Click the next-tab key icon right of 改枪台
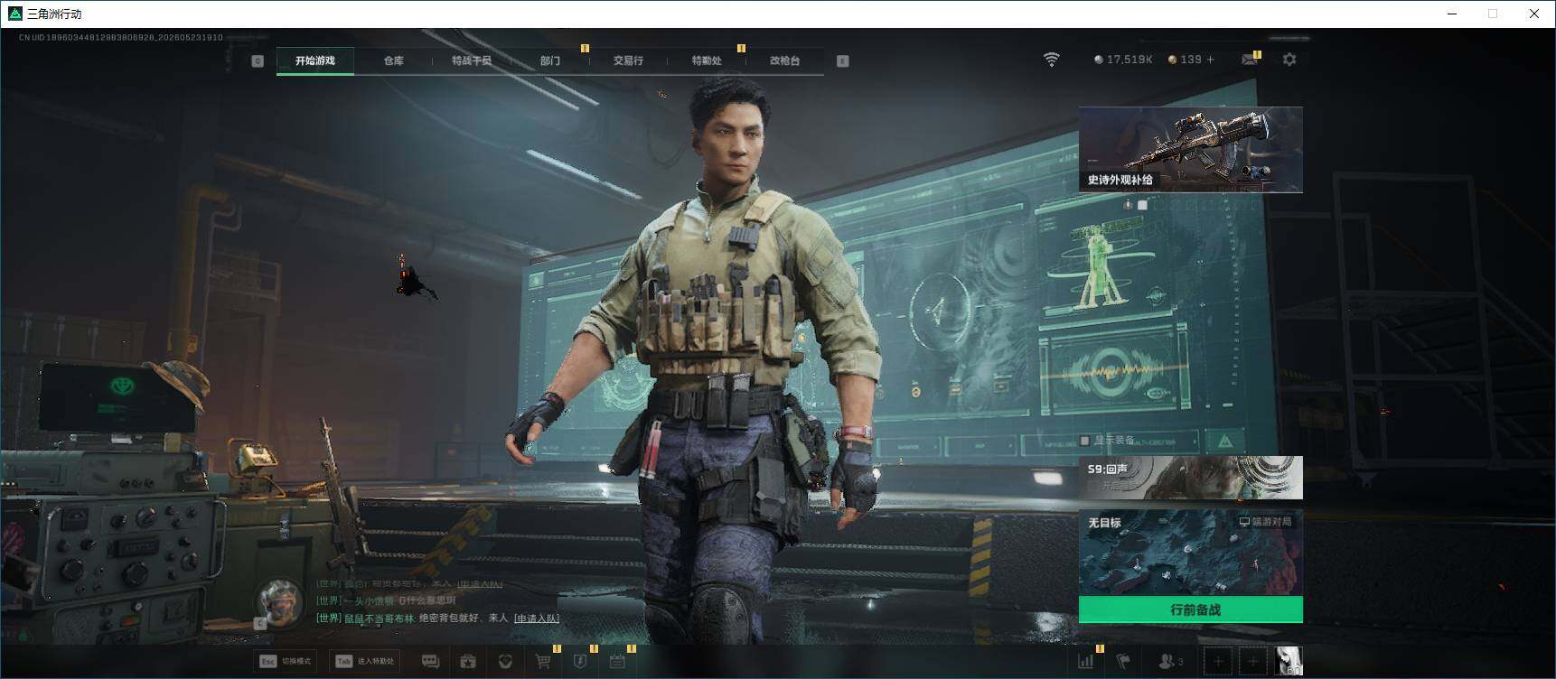 click(x=843, y=60)
